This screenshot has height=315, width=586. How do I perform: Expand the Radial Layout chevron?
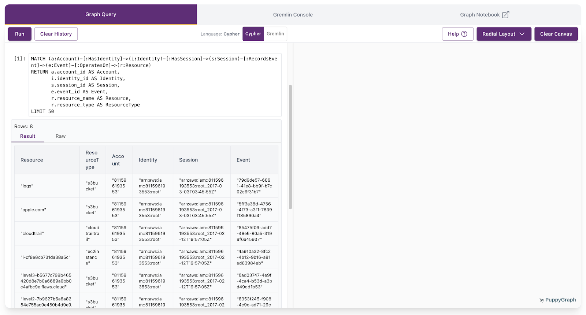coord(522,34)
